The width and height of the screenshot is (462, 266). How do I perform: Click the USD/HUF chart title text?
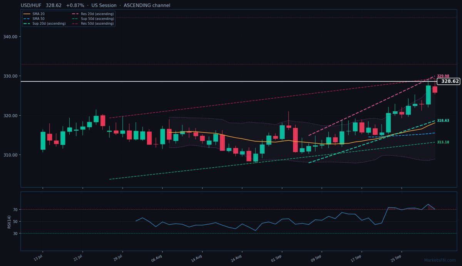[x=95, y=5]
